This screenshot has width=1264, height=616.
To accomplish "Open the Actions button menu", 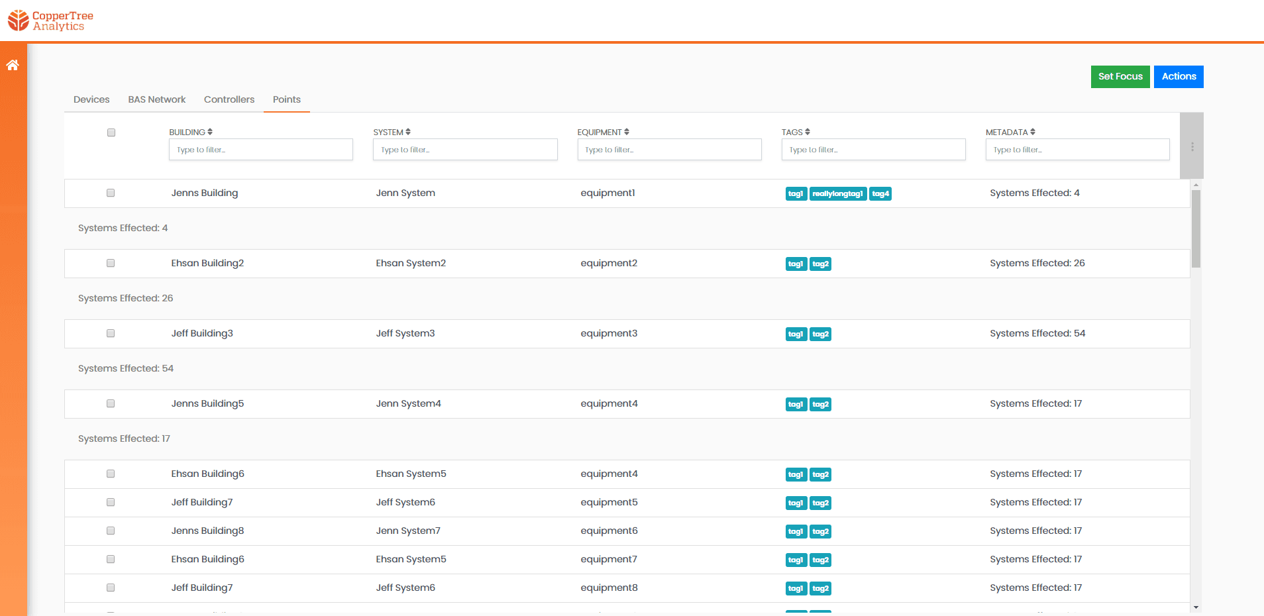I will 1179,76.
